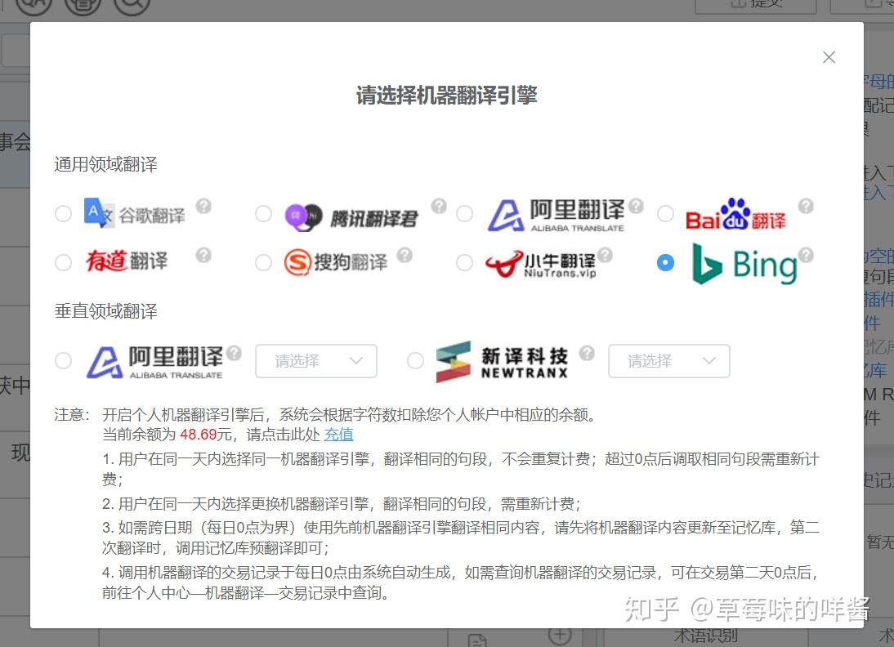Select the radio button for Baidu 翻译

click(666, 213)
